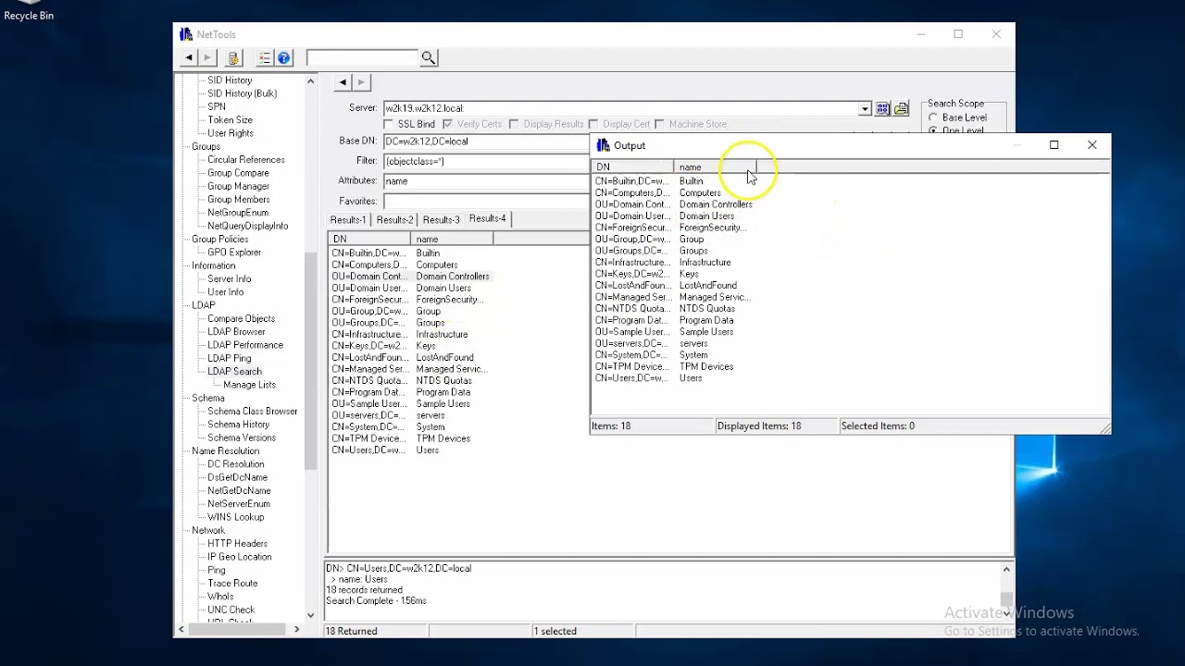Click the server credentials icon next to it
The height and width of the screenshot is (666, 1185).
click(901, 108)
